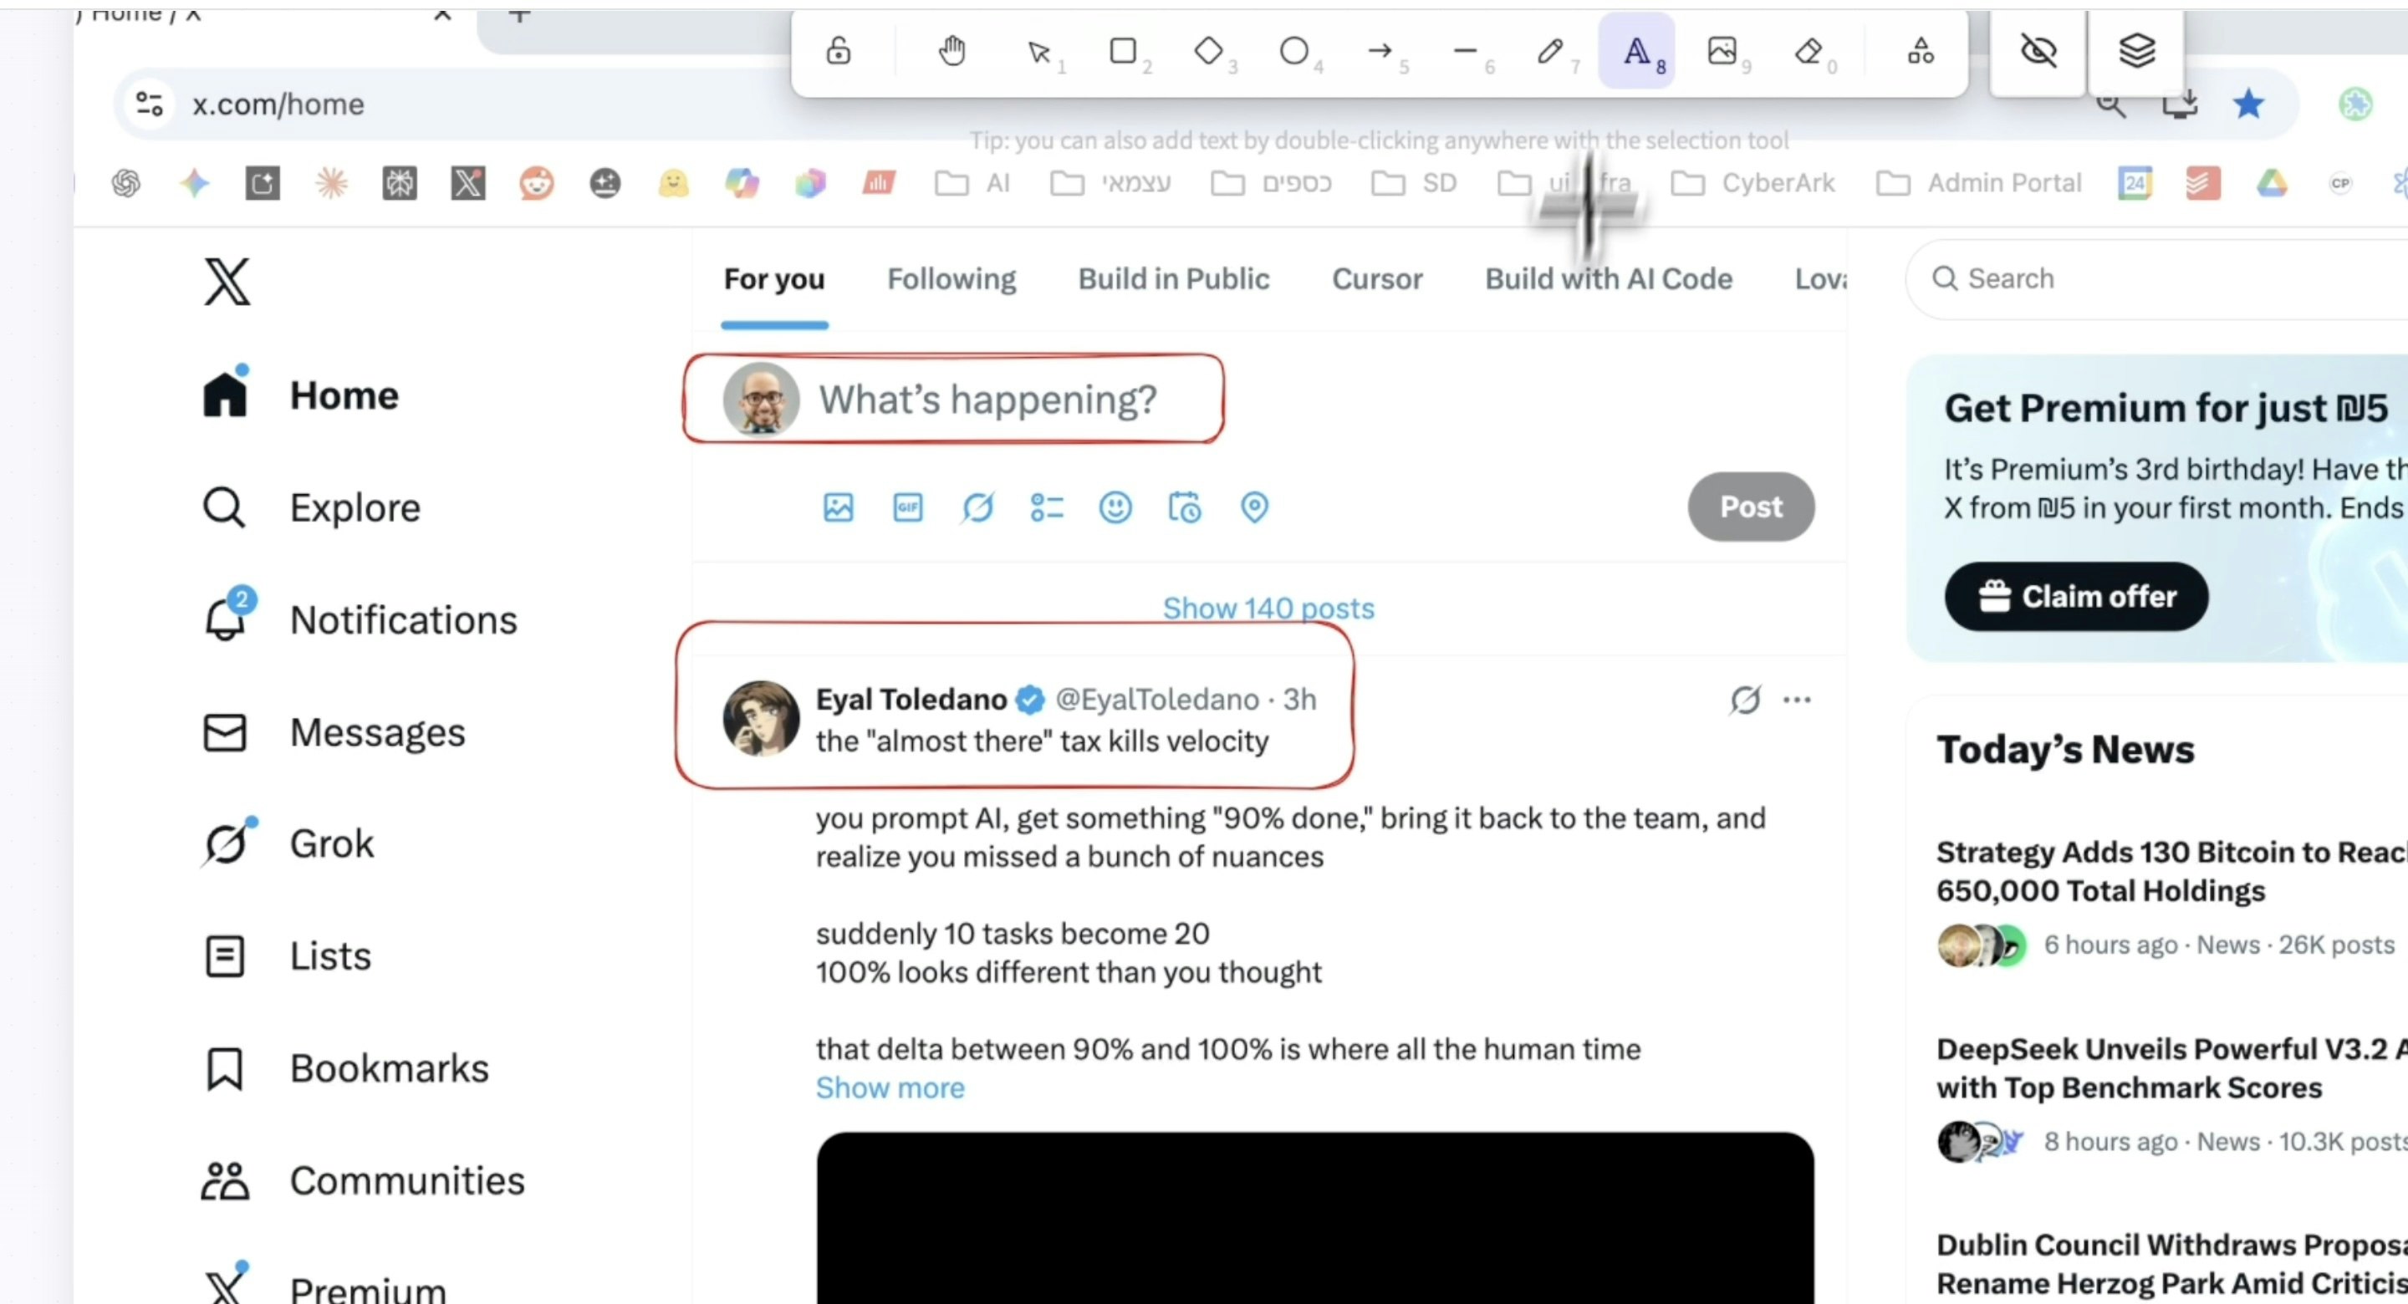
Task: Toggle the crossed-out eye visibility button
Action: [2038, 50]
